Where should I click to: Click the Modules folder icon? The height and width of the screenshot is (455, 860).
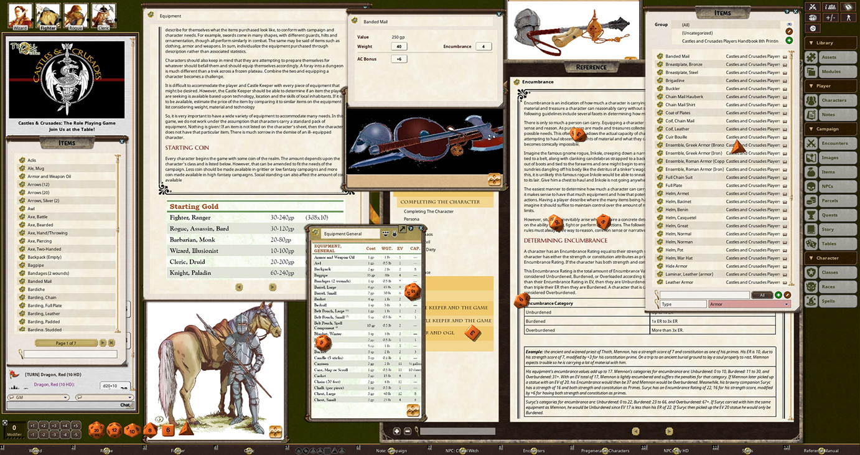[811, 72]
